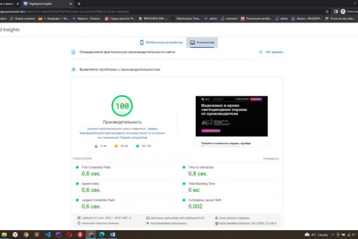Click the green circle 90–100 legend icon

137,146
